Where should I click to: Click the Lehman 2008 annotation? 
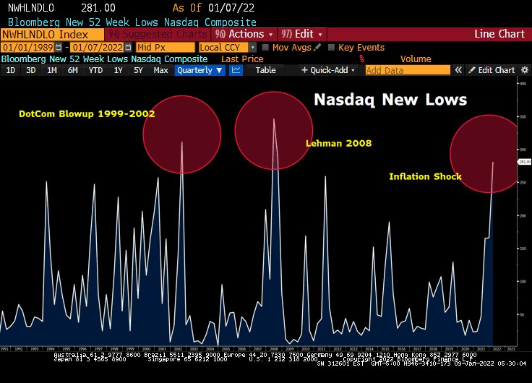[x=338, y=143]
